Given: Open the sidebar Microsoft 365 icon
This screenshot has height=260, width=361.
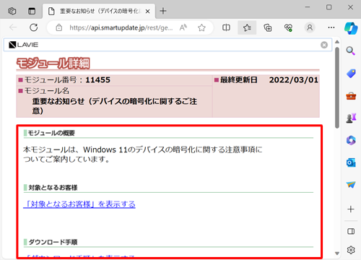Looking at the screenshot, I should (x=351, y=140).
